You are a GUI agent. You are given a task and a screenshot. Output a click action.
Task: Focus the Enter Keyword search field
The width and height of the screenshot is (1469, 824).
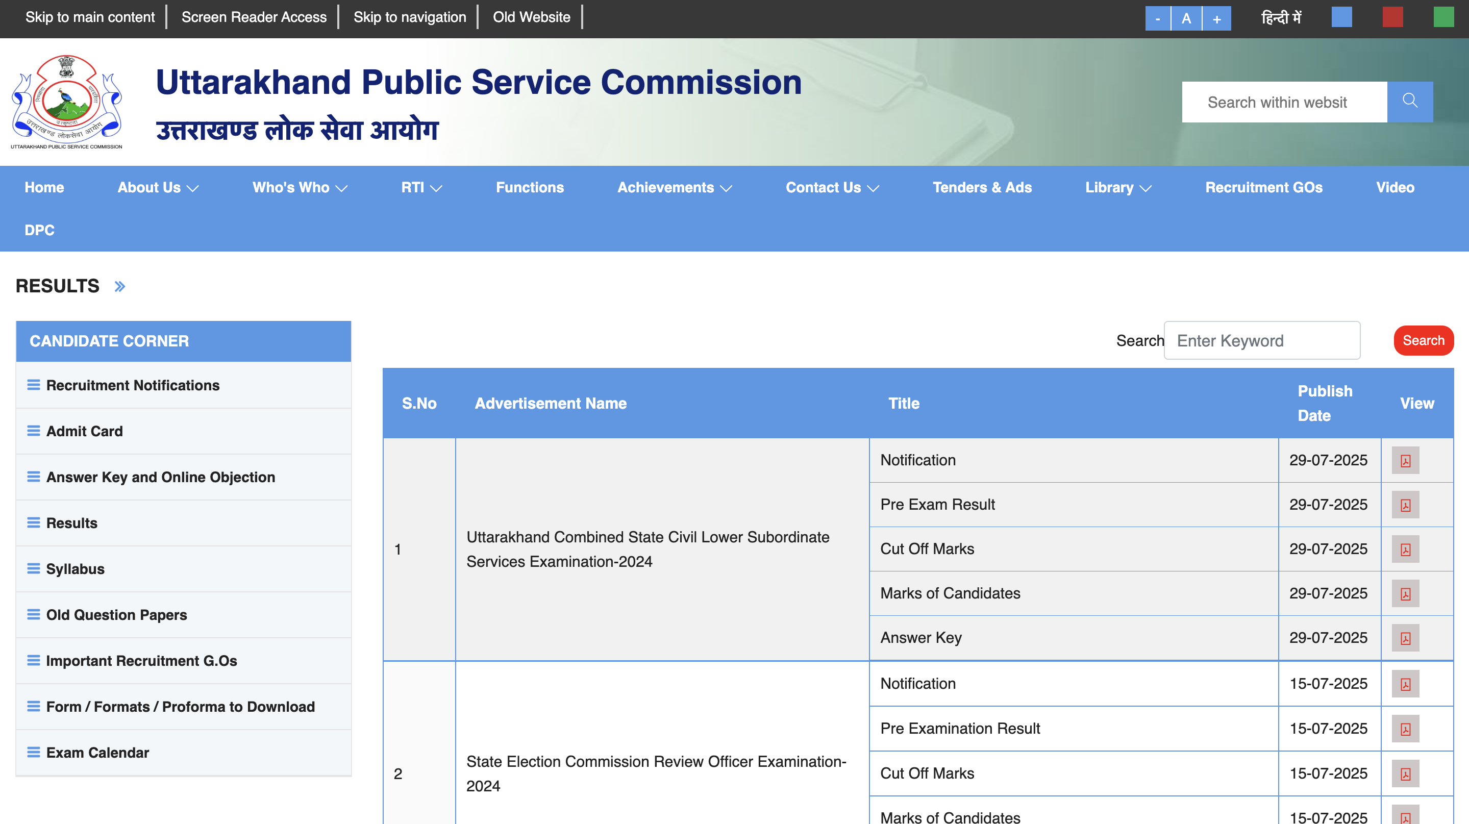click(x=1262, y=340)
